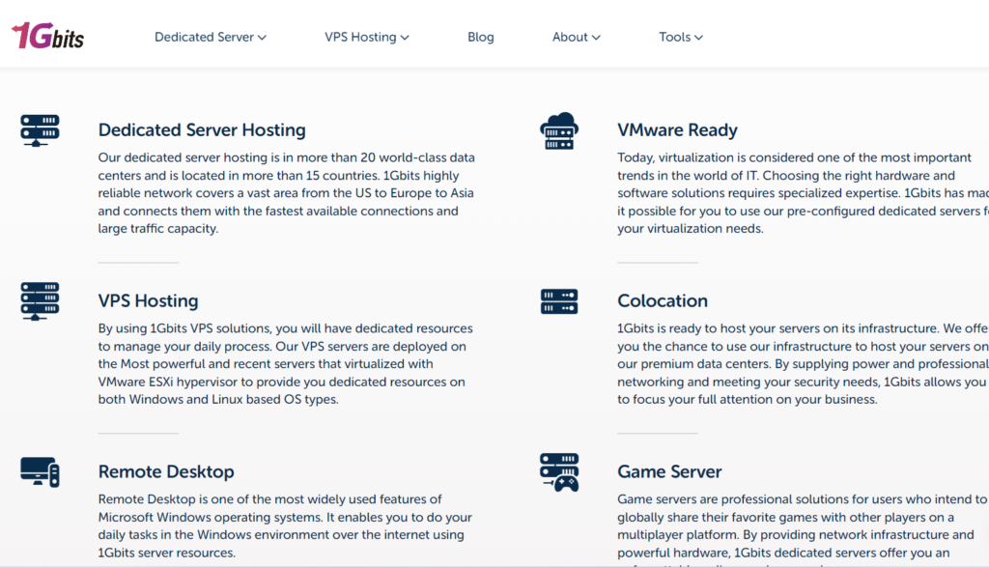
Task: Expand the VPS Hosting menu chevron
Action: [x=405, y=38]
